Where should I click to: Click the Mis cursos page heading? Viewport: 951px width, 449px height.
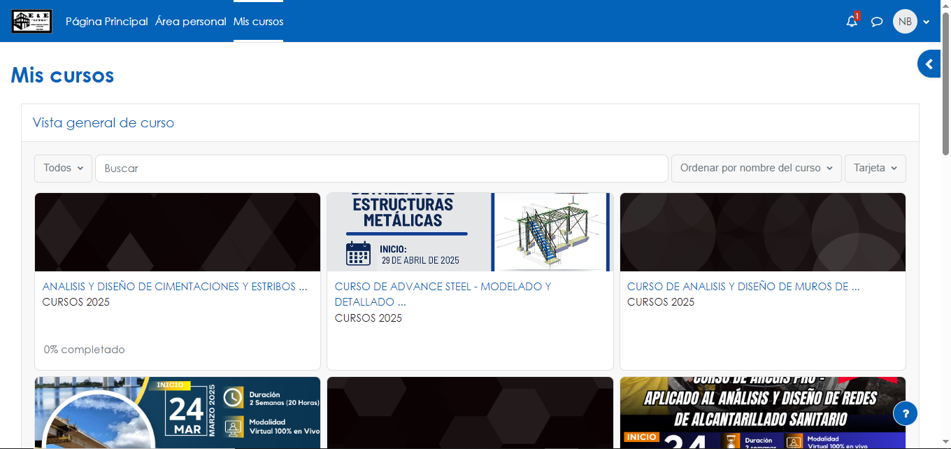coord(62,75)
